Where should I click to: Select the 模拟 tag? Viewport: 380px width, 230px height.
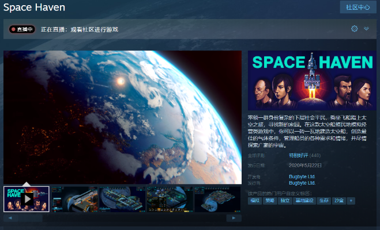[x=255, y=201]
